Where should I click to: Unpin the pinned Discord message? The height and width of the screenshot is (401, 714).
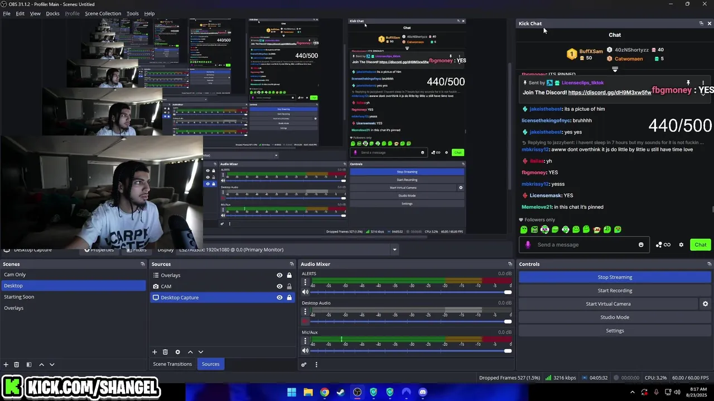[x=688, y=82]
